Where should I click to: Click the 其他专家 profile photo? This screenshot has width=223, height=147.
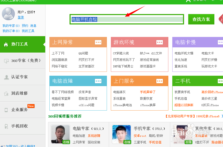pos(183,134)
